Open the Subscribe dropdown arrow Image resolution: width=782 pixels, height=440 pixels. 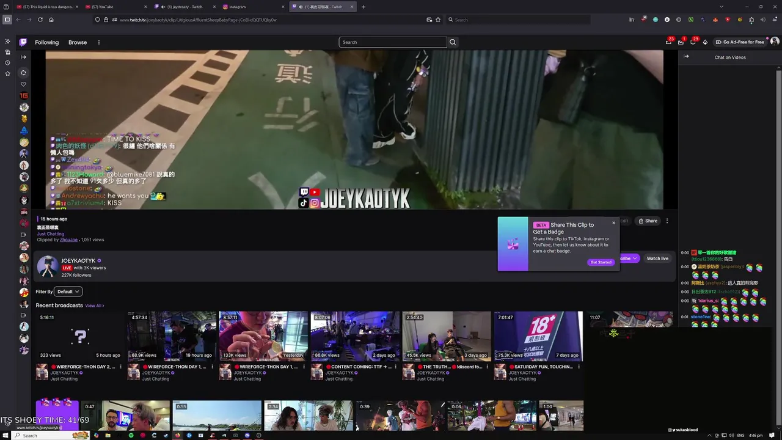635,258
